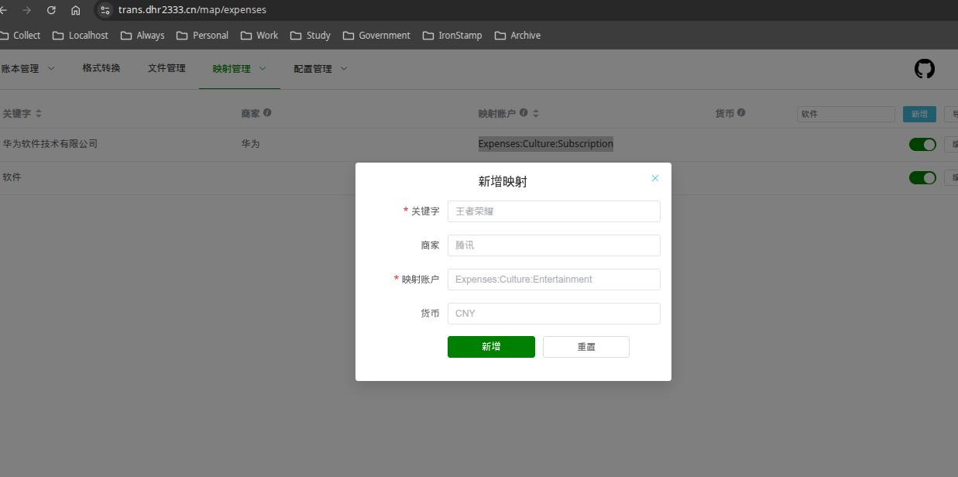Expand the 映射管理 menu
The height and width of the screenshot is (477, 958).
click(239, 68)
